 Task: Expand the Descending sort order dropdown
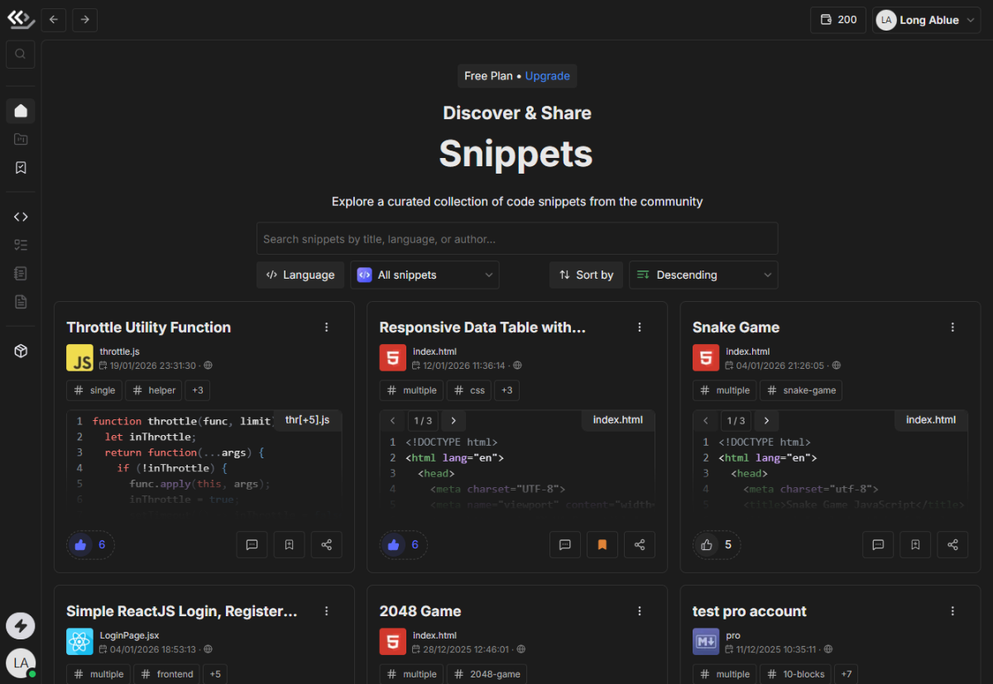[703, 275]
